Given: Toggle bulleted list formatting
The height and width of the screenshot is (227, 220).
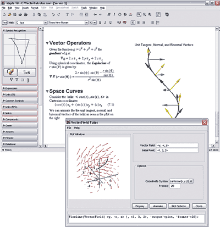Looking at the screenshot, I should coord(152,23).
